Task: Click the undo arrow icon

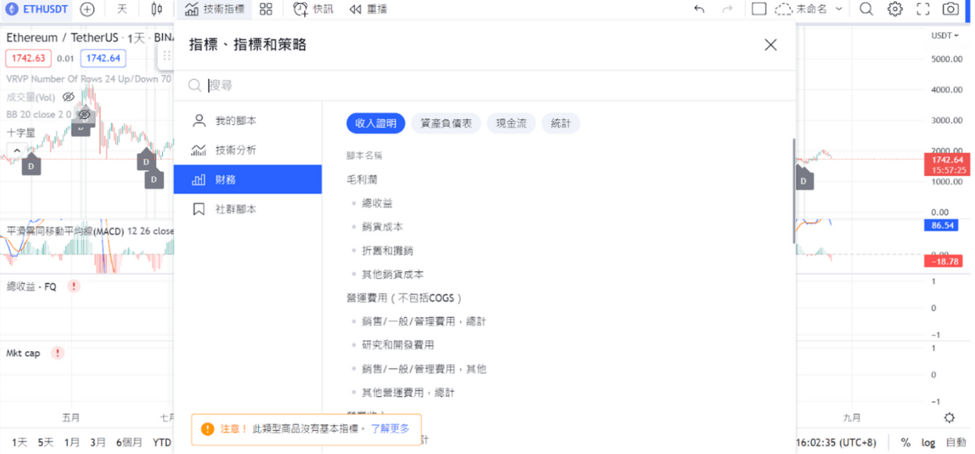Action: [x=699, y=9]
